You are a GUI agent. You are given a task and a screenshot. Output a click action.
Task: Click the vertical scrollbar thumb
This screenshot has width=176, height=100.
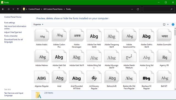[x=175, y=32]
